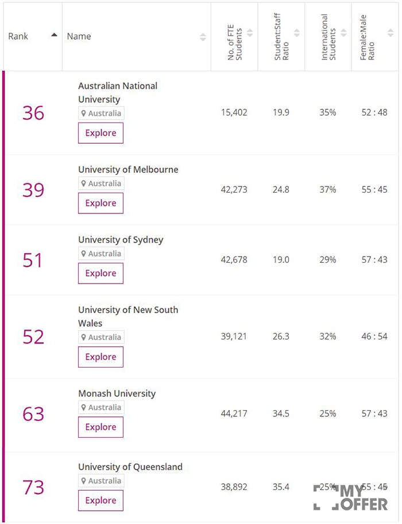
Task: Click the location pin beside Monash University
Action: tap(85, 408)
